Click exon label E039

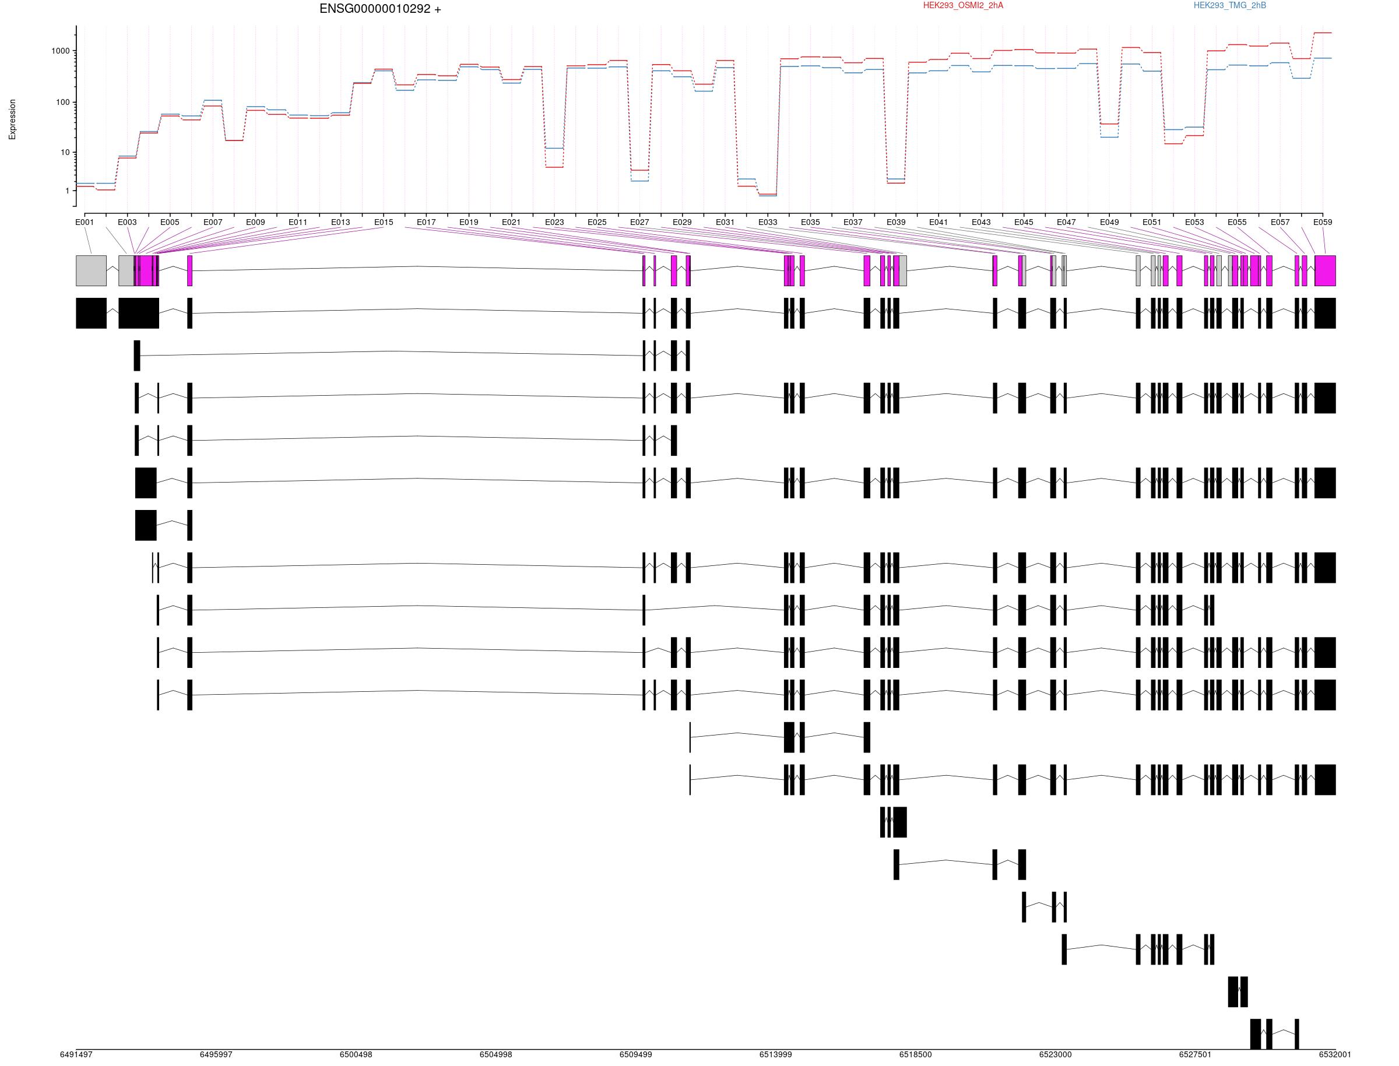pos(895,222)
